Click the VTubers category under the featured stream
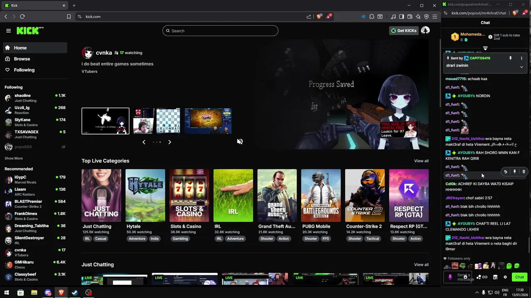The height and width of the screenshot is (298, 531). coord(90,72)
